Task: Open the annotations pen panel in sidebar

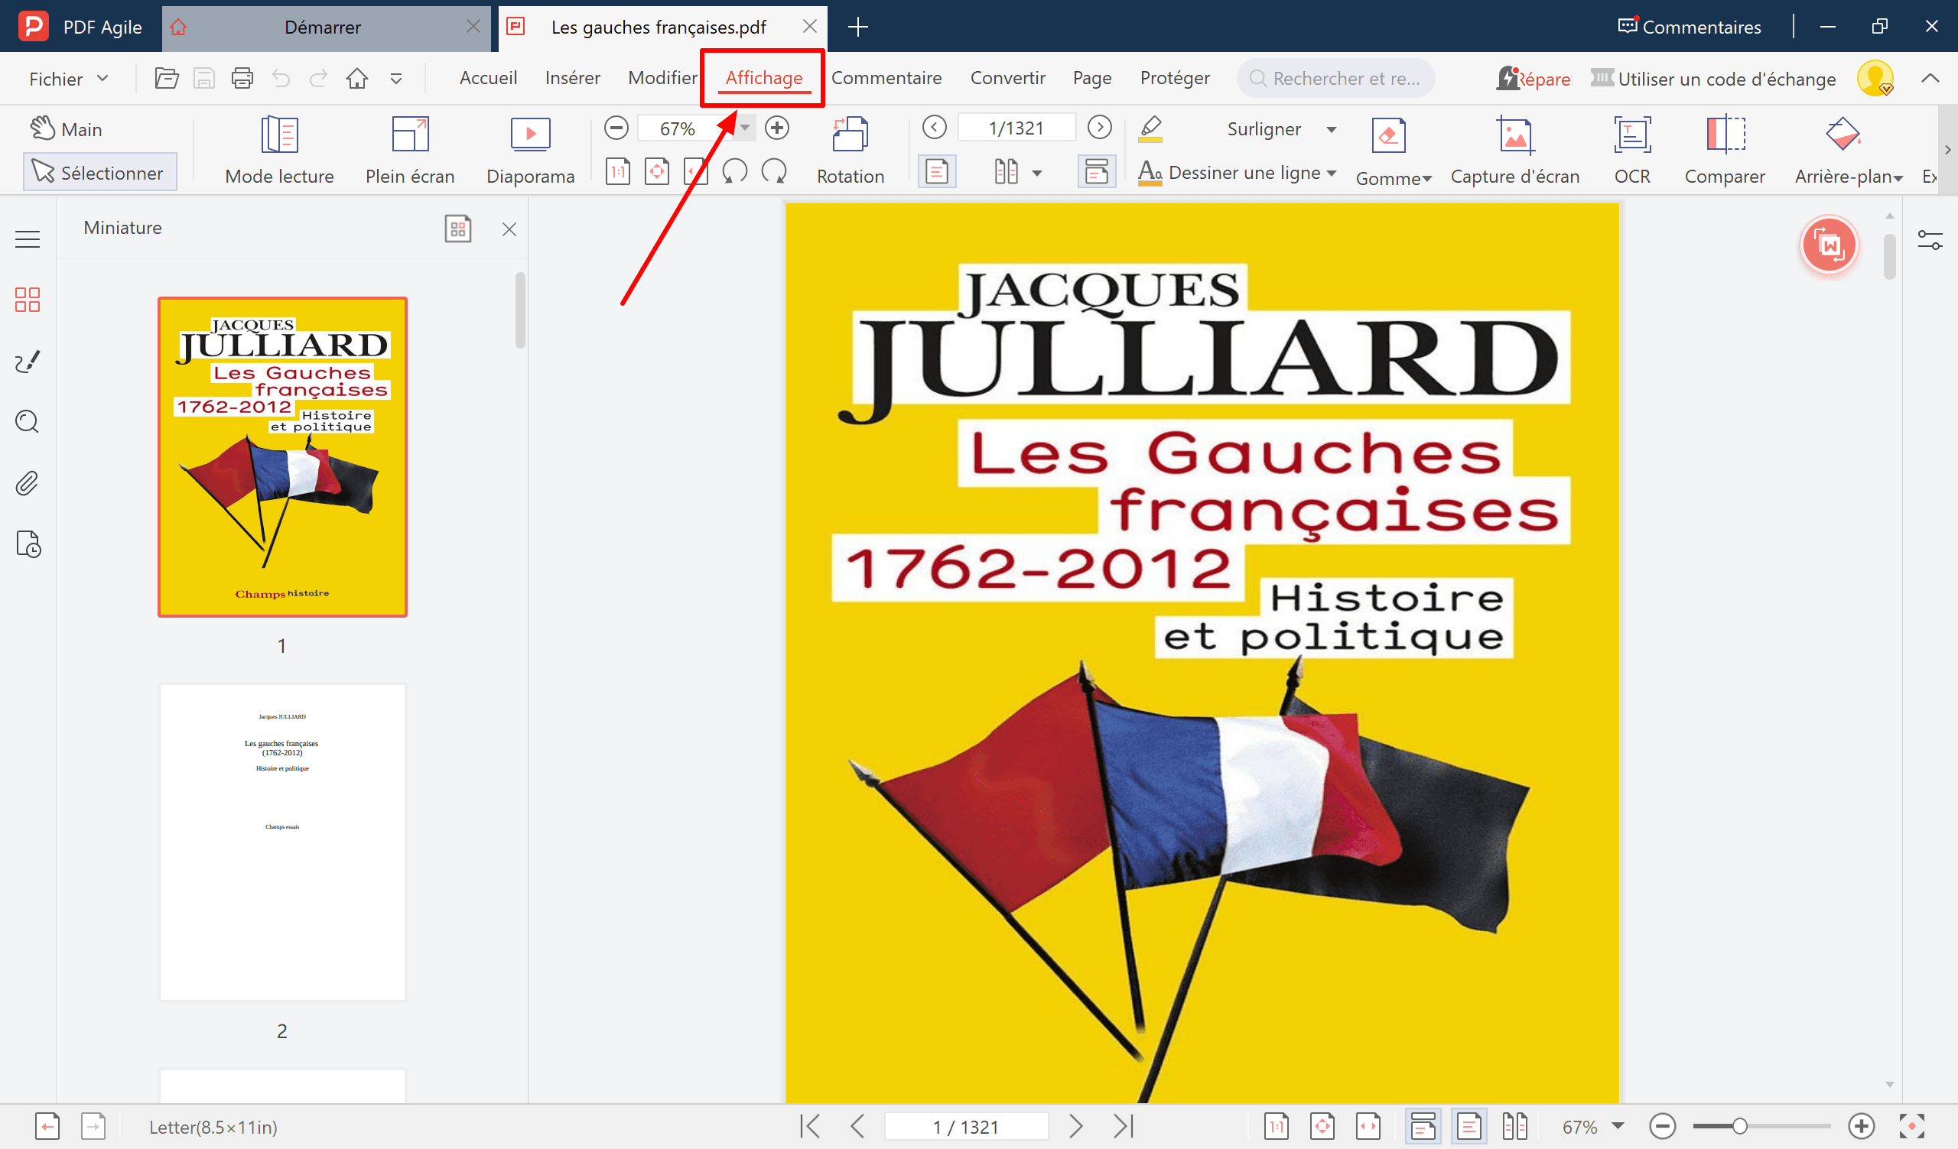Action: click(x=28, y=361)
